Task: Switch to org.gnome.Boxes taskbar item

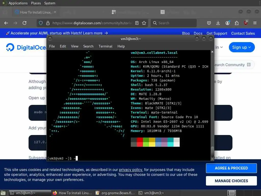Action: pos(115,193)
